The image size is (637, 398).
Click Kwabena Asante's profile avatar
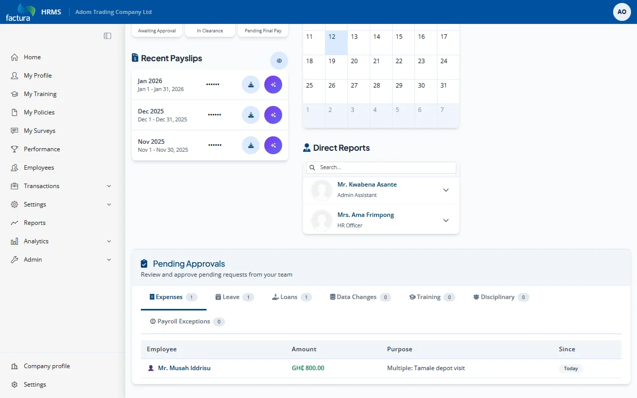point(321,190)
